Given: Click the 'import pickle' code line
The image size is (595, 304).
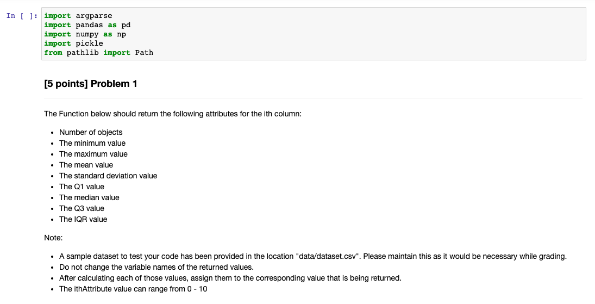Looking at the screenshot, I should coord(73,44).
